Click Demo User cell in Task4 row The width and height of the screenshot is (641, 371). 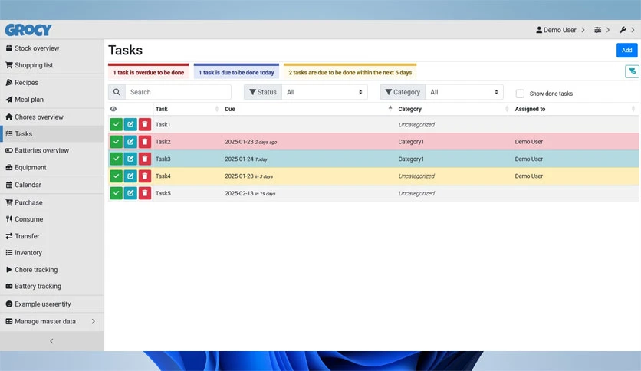[x=528, y=176]
